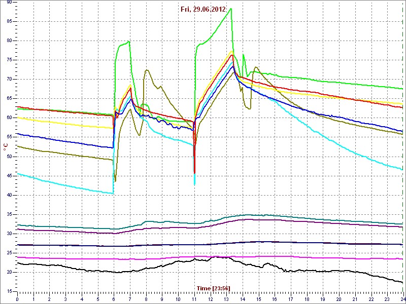
Task: Click hour 6 on the time axis
Action: tap(114, 299)
